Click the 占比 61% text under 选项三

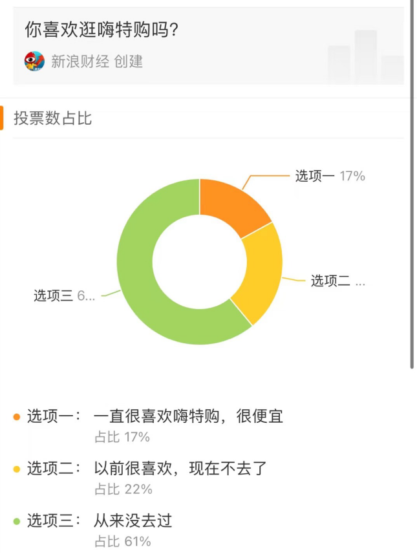123,541
